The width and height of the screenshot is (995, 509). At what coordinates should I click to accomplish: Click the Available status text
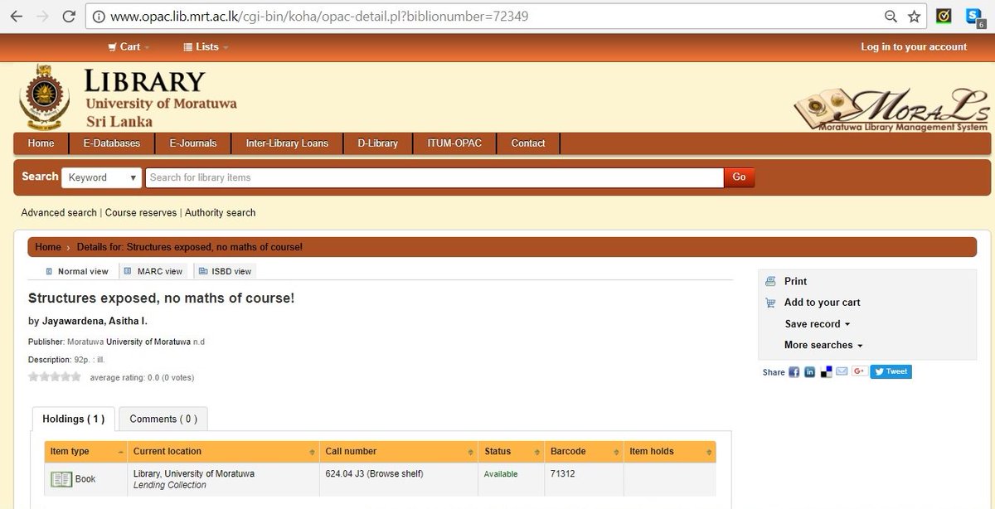click(x=501, y=474)
